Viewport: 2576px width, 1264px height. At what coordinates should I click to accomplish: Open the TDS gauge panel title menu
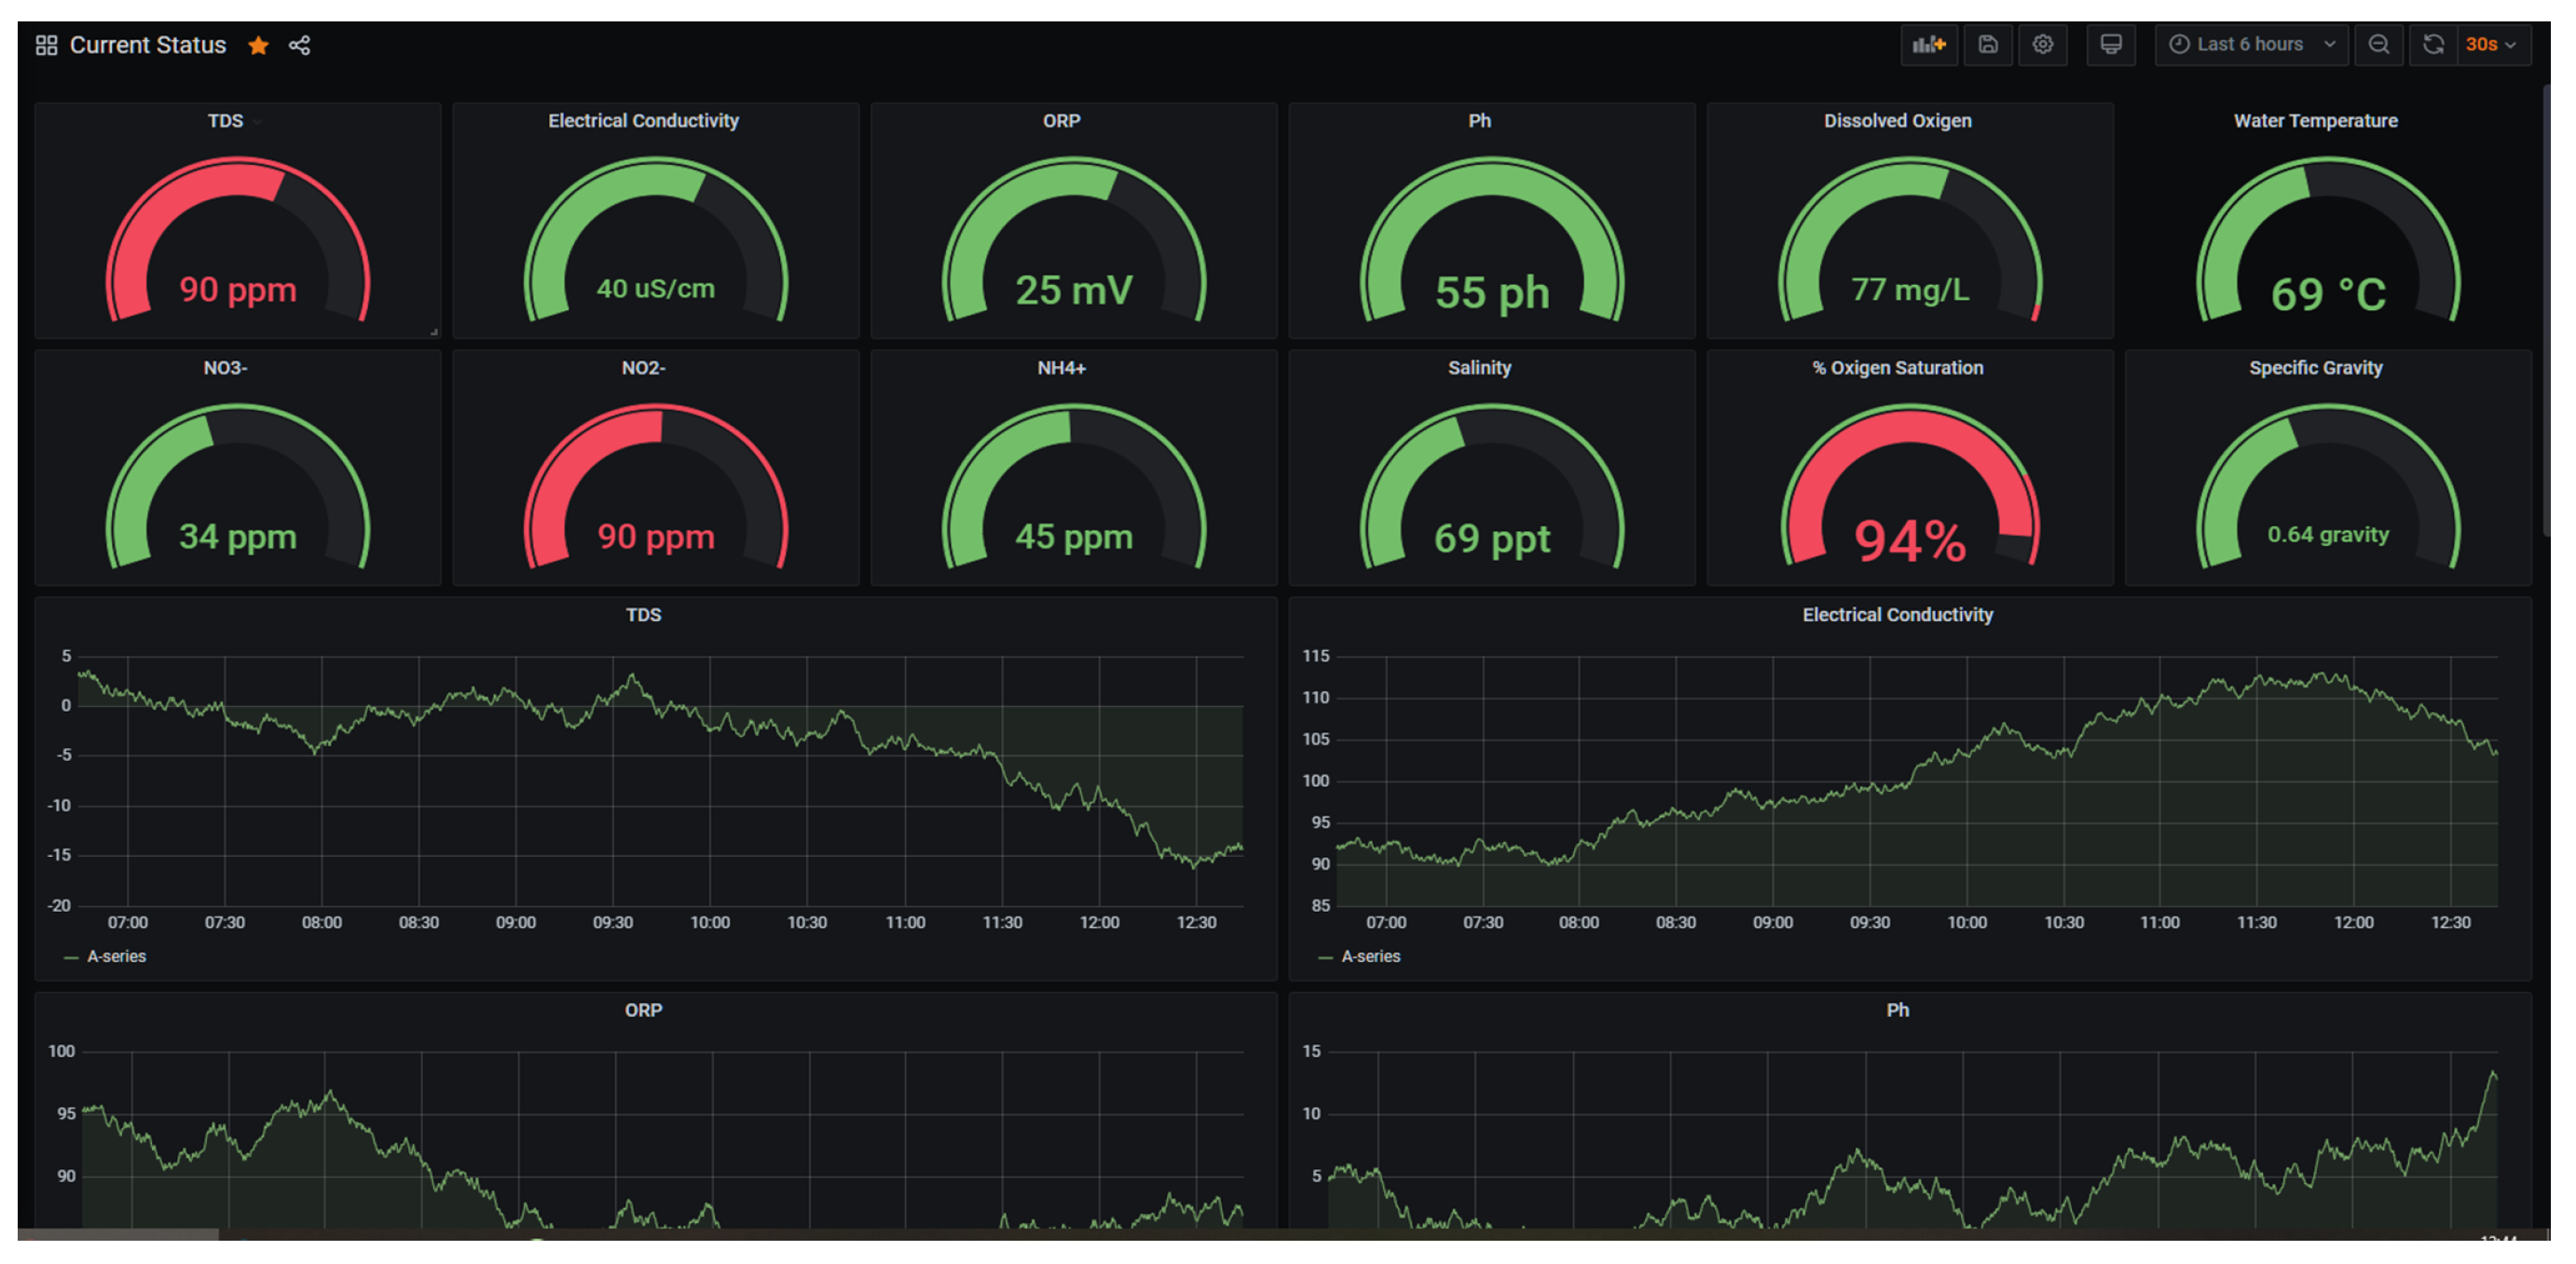pos(226,121)
